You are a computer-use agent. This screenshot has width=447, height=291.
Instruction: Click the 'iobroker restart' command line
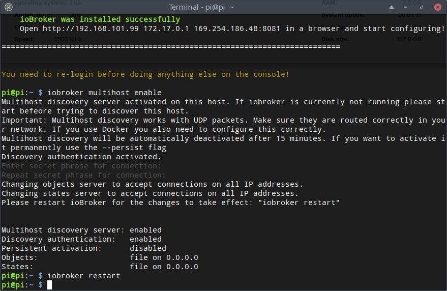pos(84,276)
